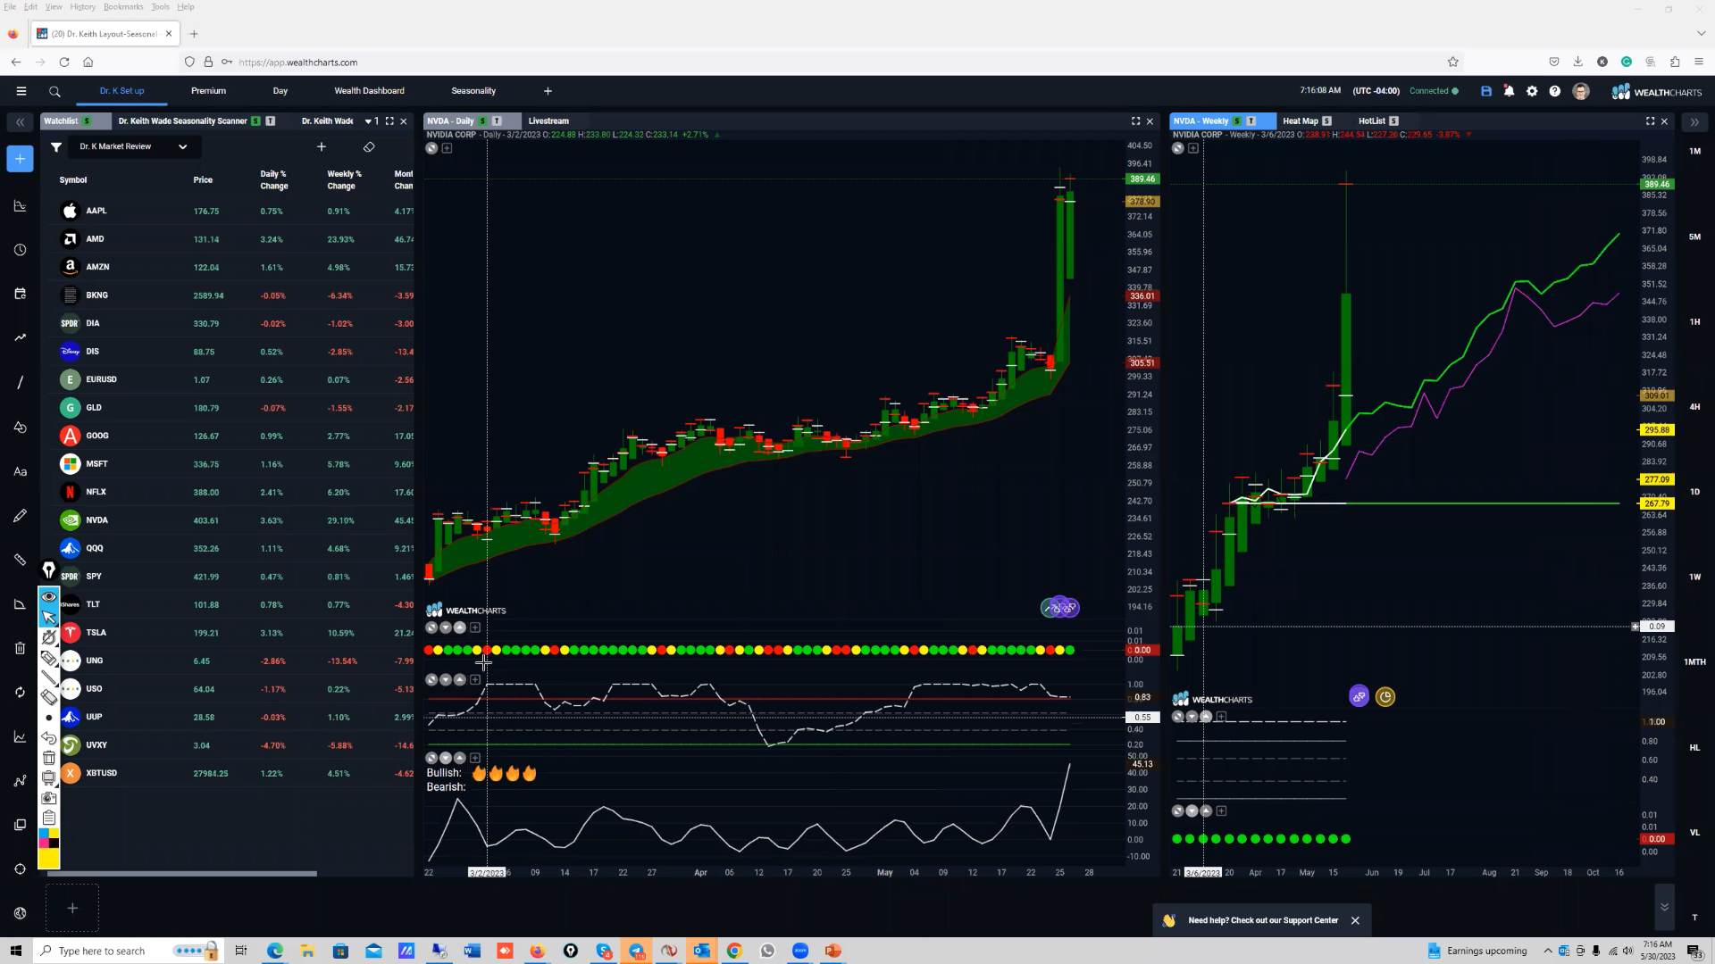This screenshot has width=1715, height=964.
Task: Toggle the T badge on Seasonality Scanner tab
Action: 271,121
